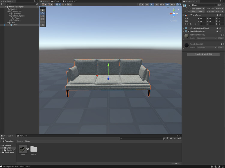Switch to the ゲーム (Game) tab
Viewport: 225px width, 168px height.
55,1
